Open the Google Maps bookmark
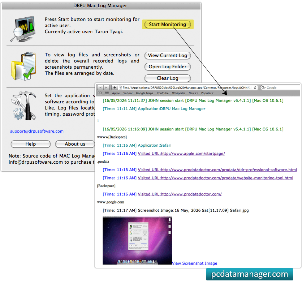Screen dimensions: 302x288 (144, 93)
